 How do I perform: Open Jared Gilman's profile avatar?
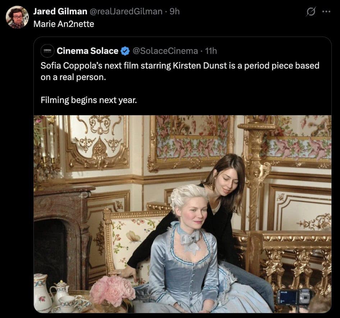pos(17,17)
